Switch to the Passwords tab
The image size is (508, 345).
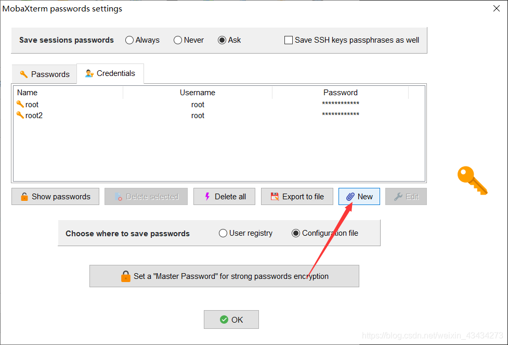[44, 74]
